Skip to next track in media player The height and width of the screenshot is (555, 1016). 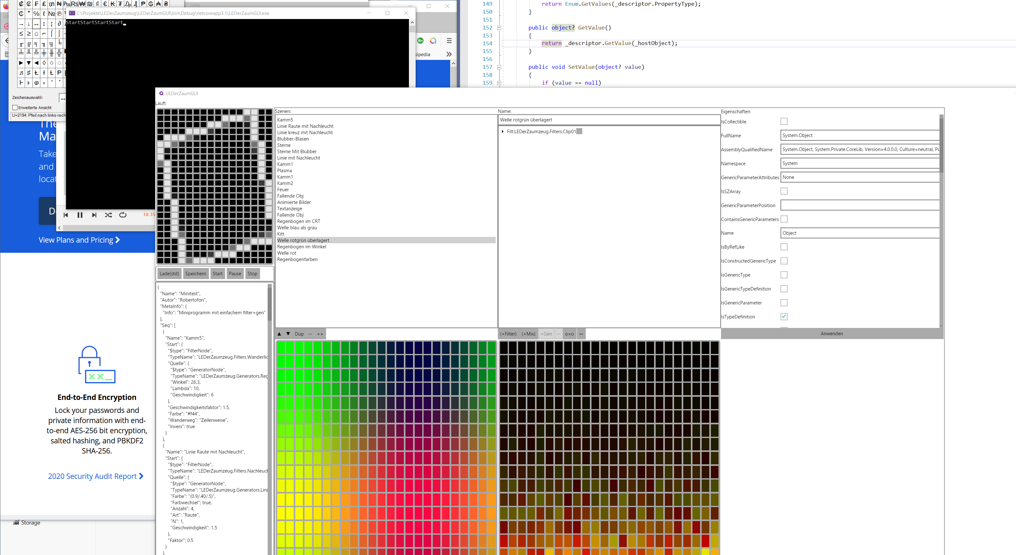point(94,215)
